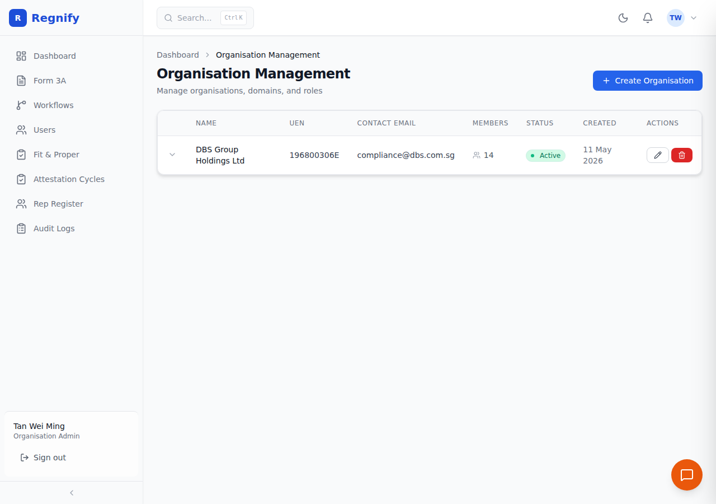The image size is (716, 504).
Task: Open notifications bell
Action: (x=648, y=18)
